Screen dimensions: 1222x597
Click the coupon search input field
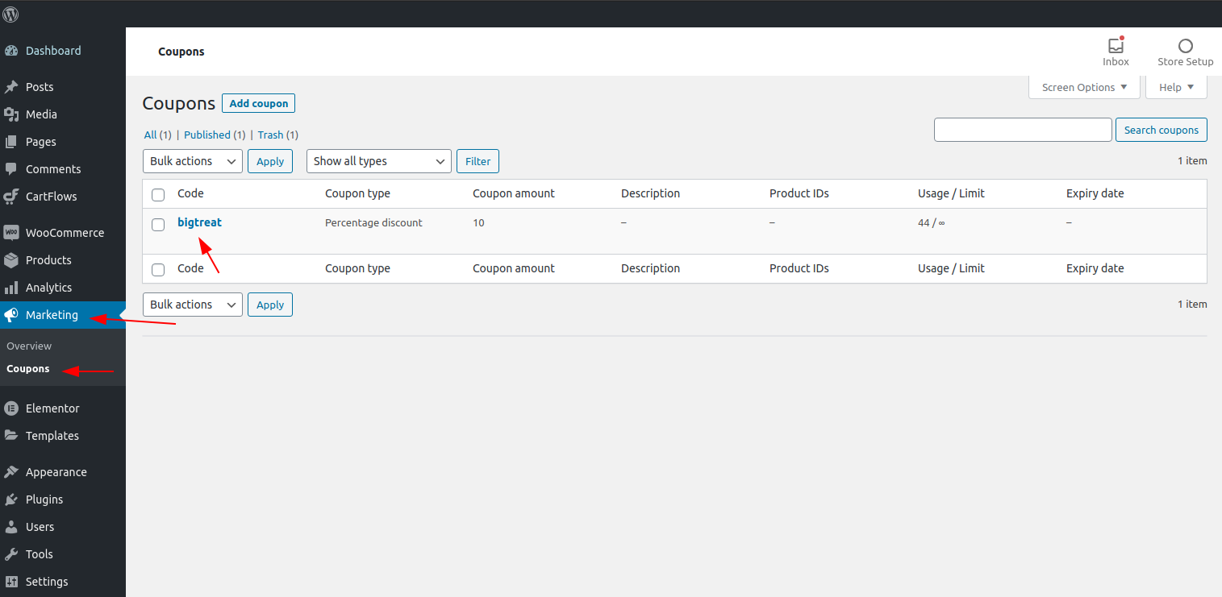click(1022, 130)
